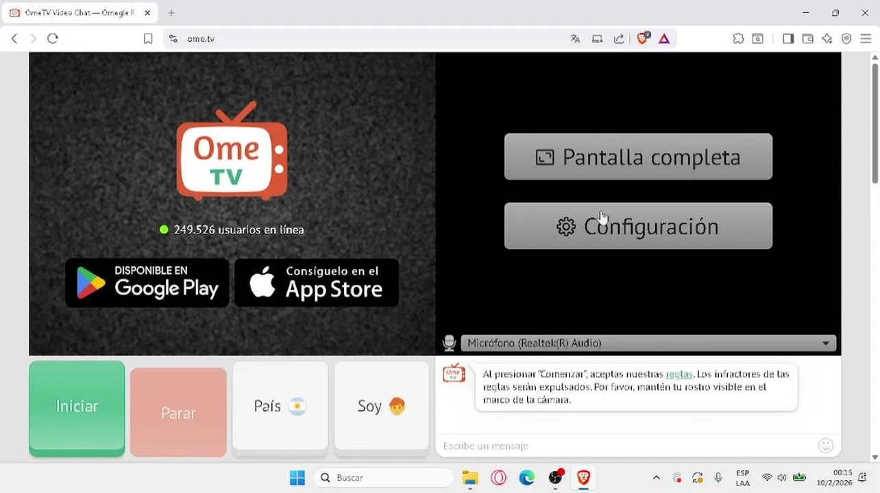The width and height of the screenshot is (880, 493).
Task: Click the battery status tray icon
Action: click(799, 478)
